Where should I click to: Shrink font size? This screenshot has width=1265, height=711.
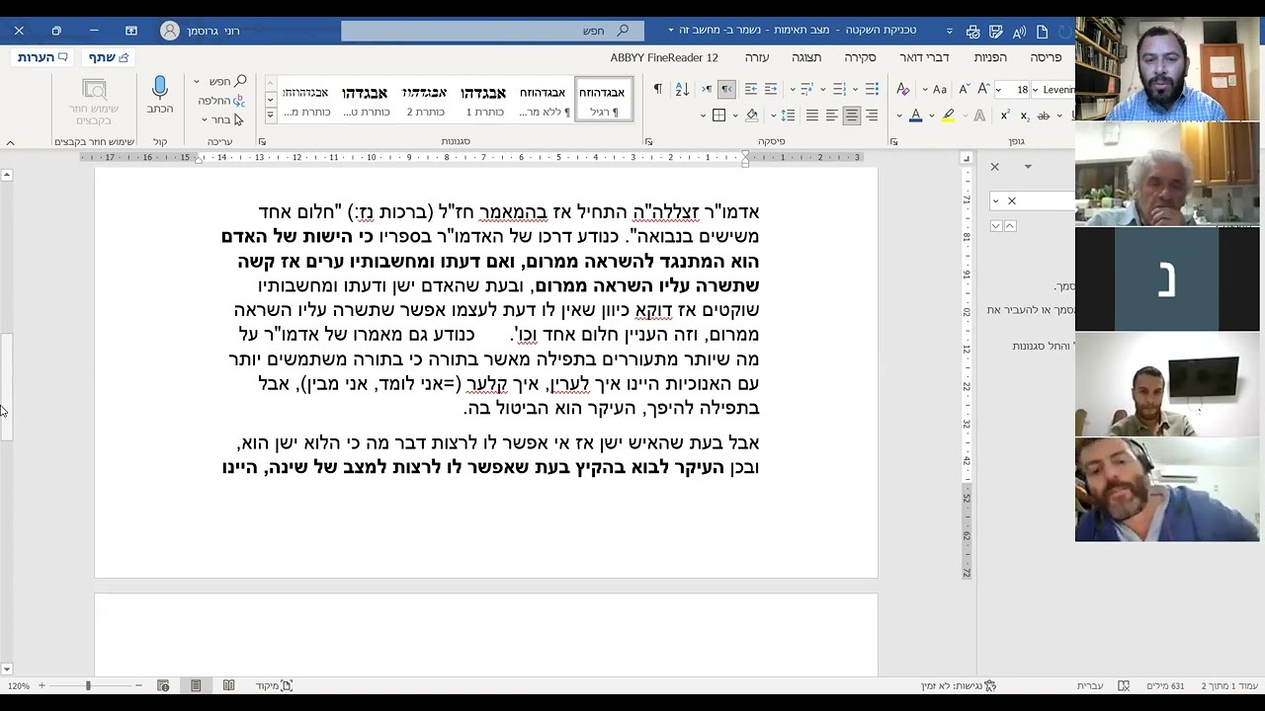[x=965, y=89]
